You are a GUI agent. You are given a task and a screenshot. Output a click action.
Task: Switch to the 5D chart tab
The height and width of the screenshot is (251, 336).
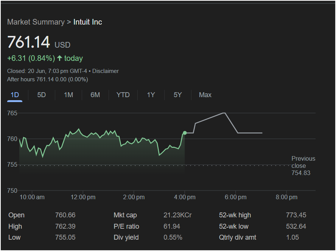(41, 95)
